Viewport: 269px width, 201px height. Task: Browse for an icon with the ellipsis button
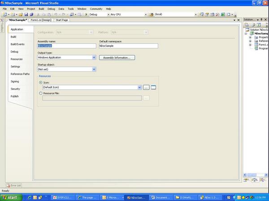point(146,88)
